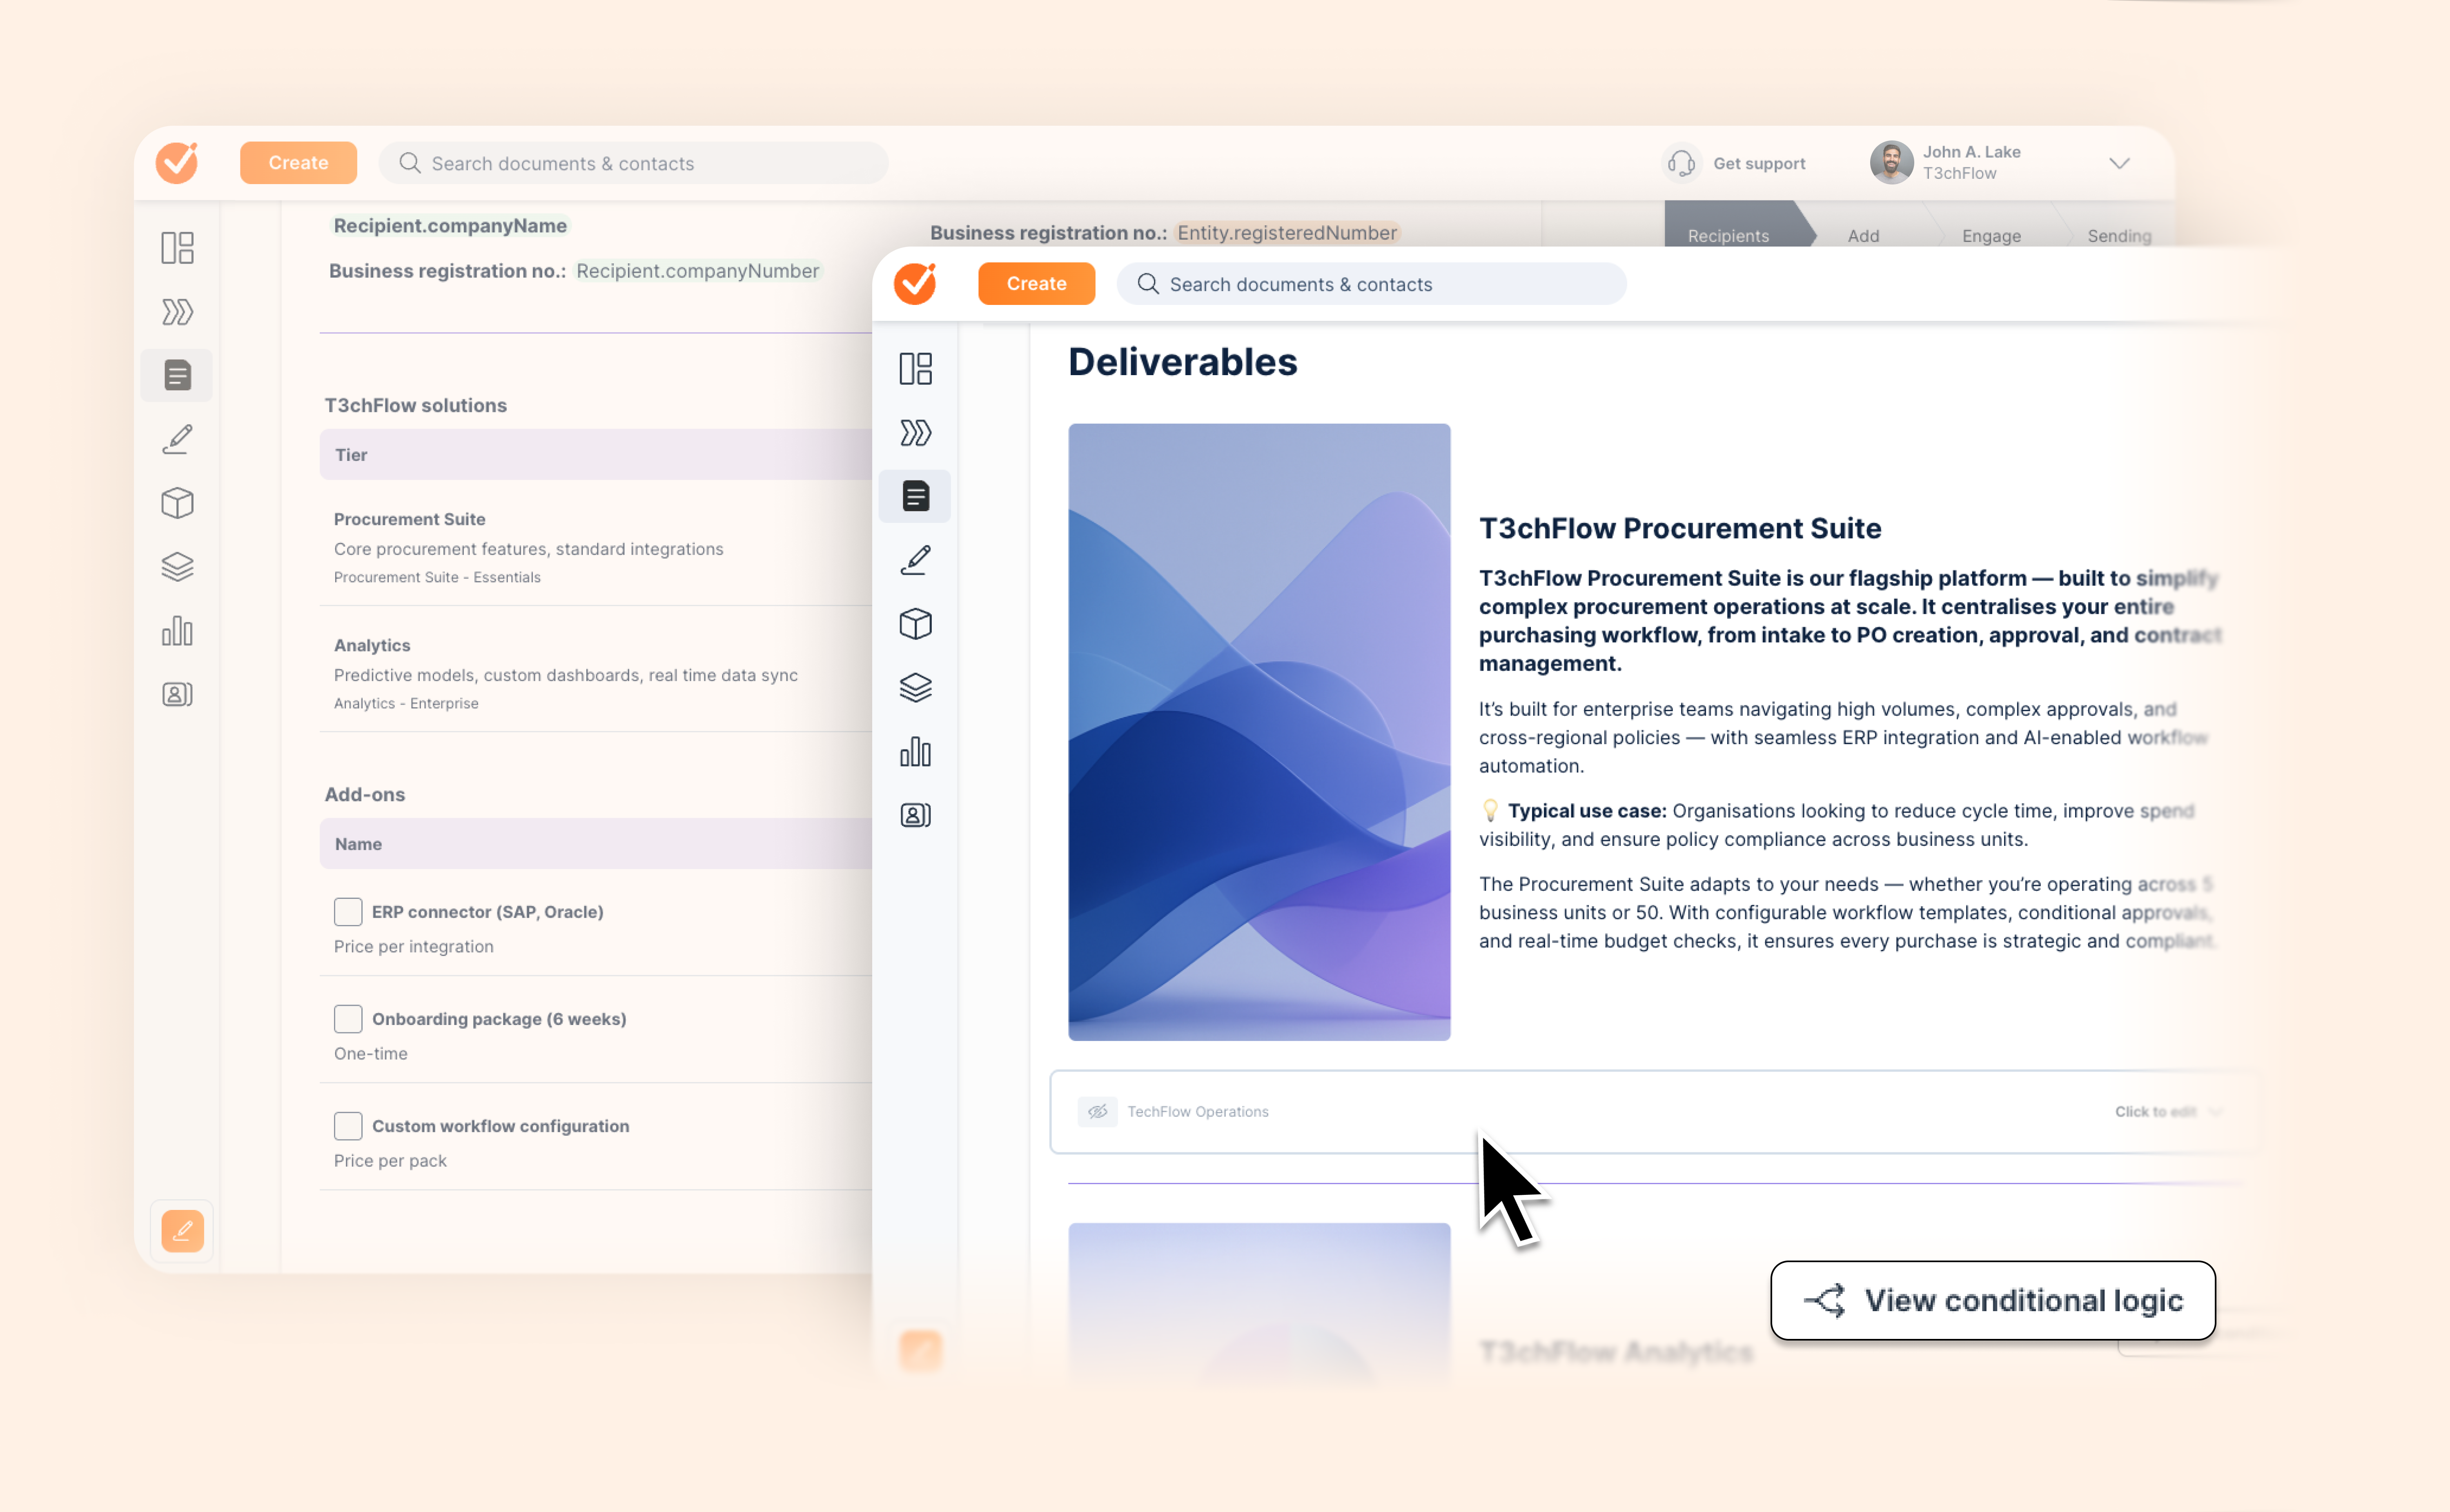Viewport: 2450px width, 1512px height.
Task: Toggle visibility of TechFlow Operations block
Action: pos(1097,1111)
